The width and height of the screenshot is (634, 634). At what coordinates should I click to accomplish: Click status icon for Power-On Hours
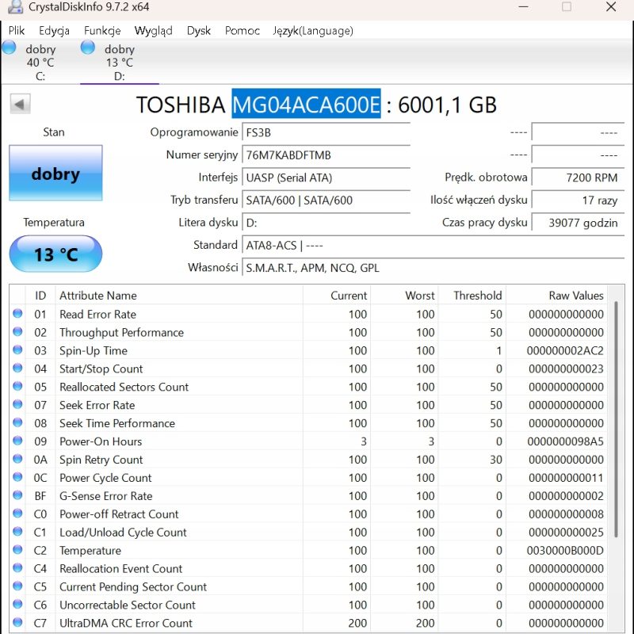tap(17, 441)
